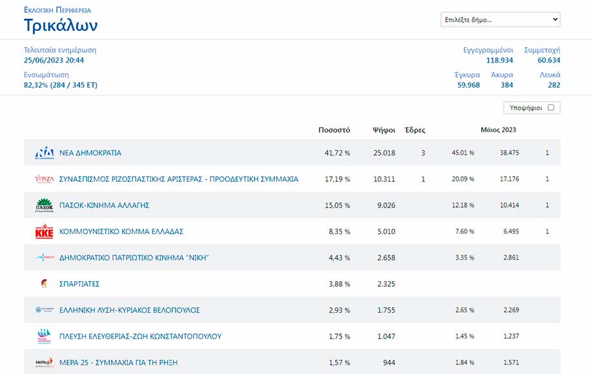592x374 pixels.
Task: Click Plefsi Eleftherias' vote count 1.047
Action: coord(386,337)
